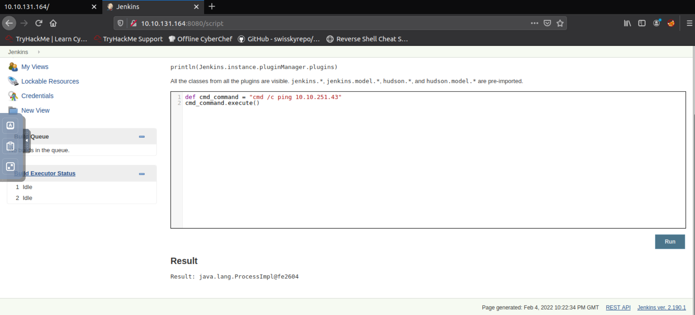Click the Result output text
This screenshot has width=695, height=315.
point(235,276)
